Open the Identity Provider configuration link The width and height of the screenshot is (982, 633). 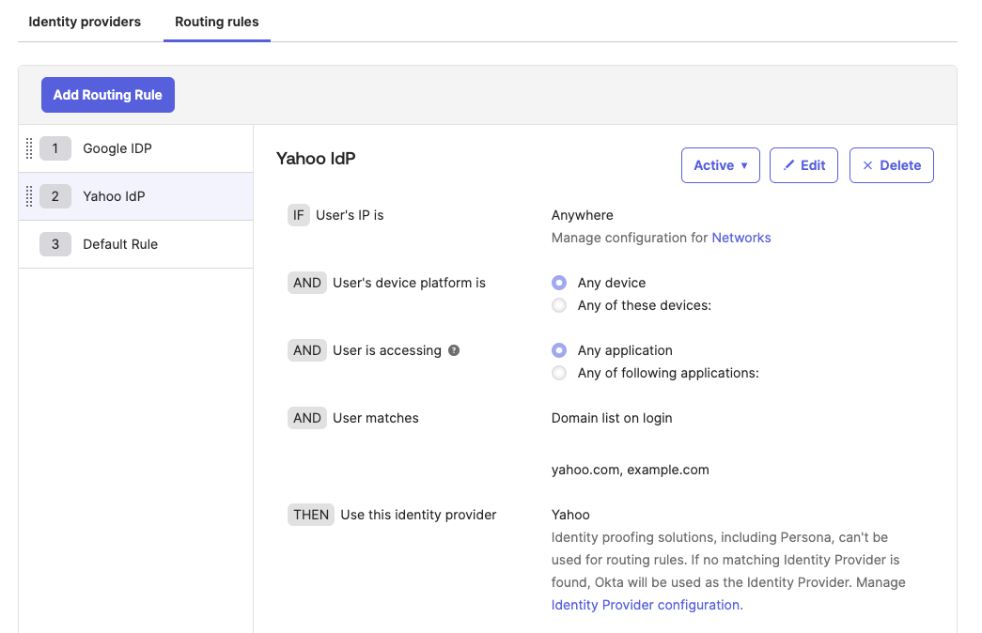[x=645, y=605]
